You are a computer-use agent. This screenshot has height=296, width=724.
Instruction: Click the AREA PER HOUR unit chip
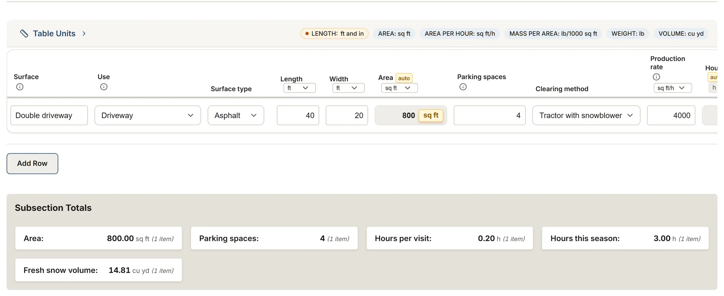pyautogui.click(x=460, y=34)
